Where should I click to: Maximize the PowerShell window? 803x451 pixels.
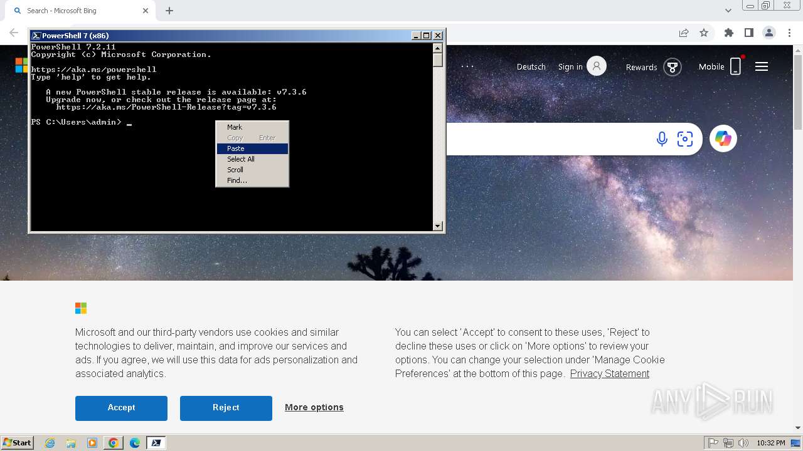coord(427,36)
